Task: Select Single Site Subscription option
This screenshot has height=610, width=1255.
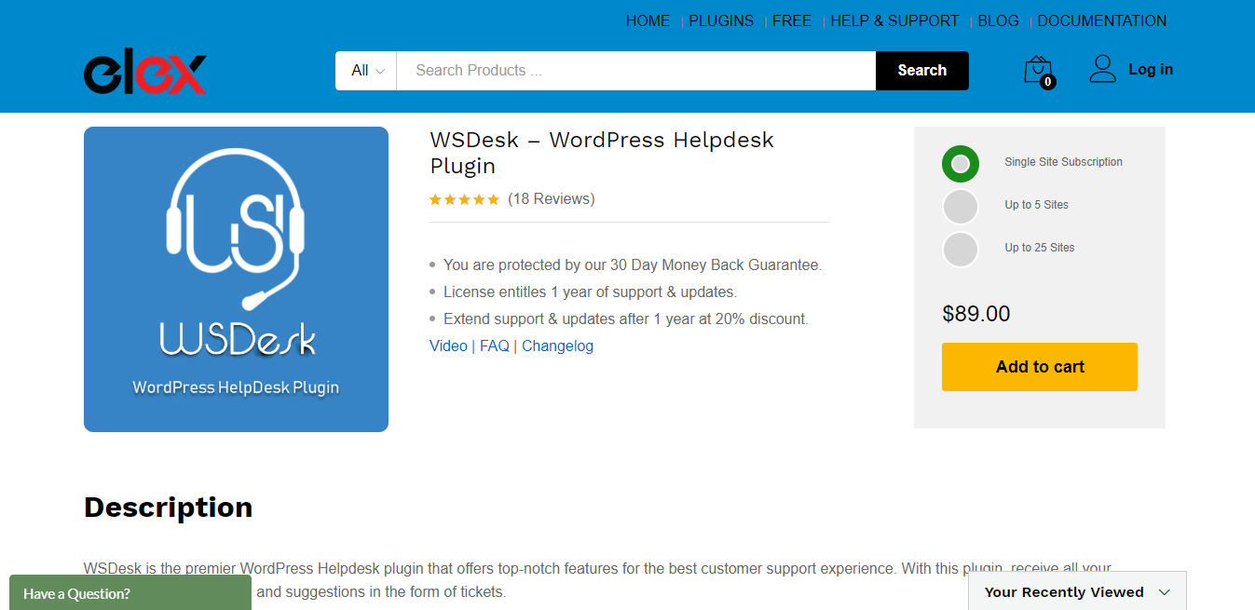Action: point(961,164)
